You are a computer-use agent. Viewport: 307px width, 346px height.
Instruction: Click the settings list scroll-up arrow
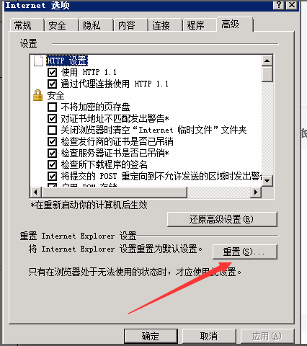tap(267, 61)
